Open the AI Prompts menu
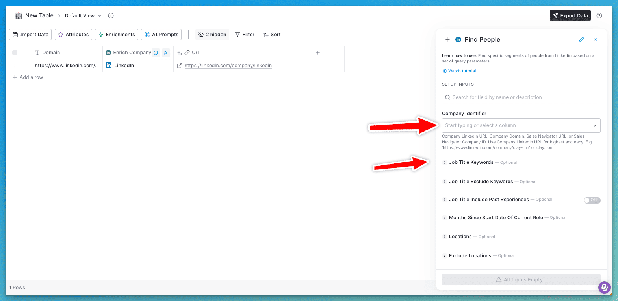This screenshot has width=618, height=301. click(x=161, y=35)
